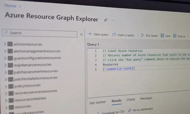Click the Pin to dashboard pin icon

click(x=130, y=111)
